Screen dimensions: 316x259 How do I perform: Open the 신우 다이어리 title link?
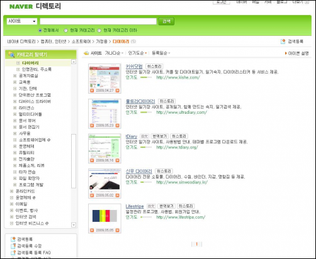[138, 171]
